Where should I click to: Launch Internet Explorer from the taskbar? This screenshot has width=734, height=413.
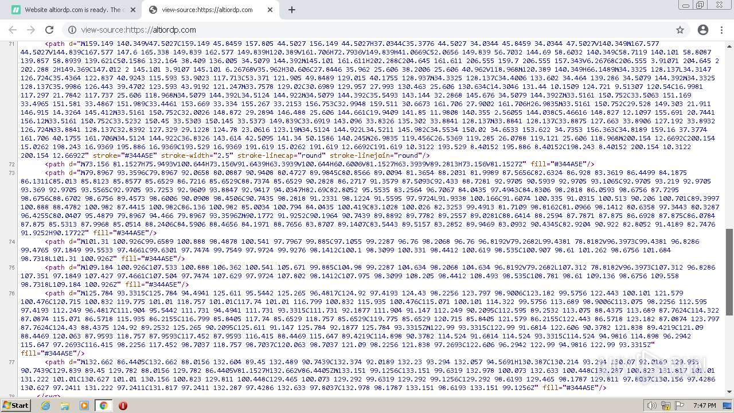click(46, 406)
